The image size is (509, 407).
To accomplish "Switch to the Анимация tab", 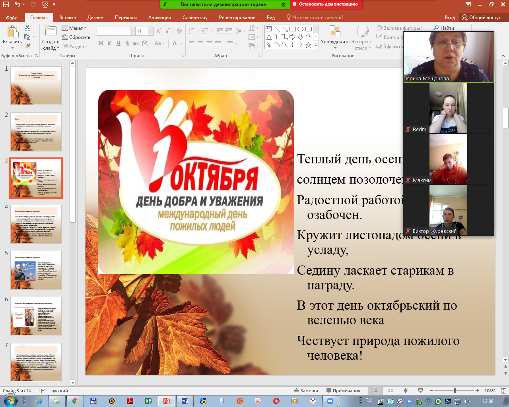I will coord(159,17).
